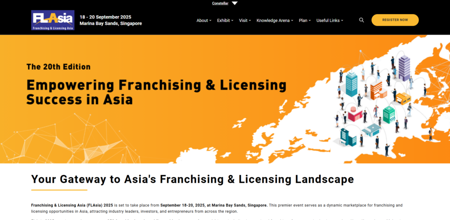Open the About menu
The image size is (450, 220).
(x=204, y=20)
